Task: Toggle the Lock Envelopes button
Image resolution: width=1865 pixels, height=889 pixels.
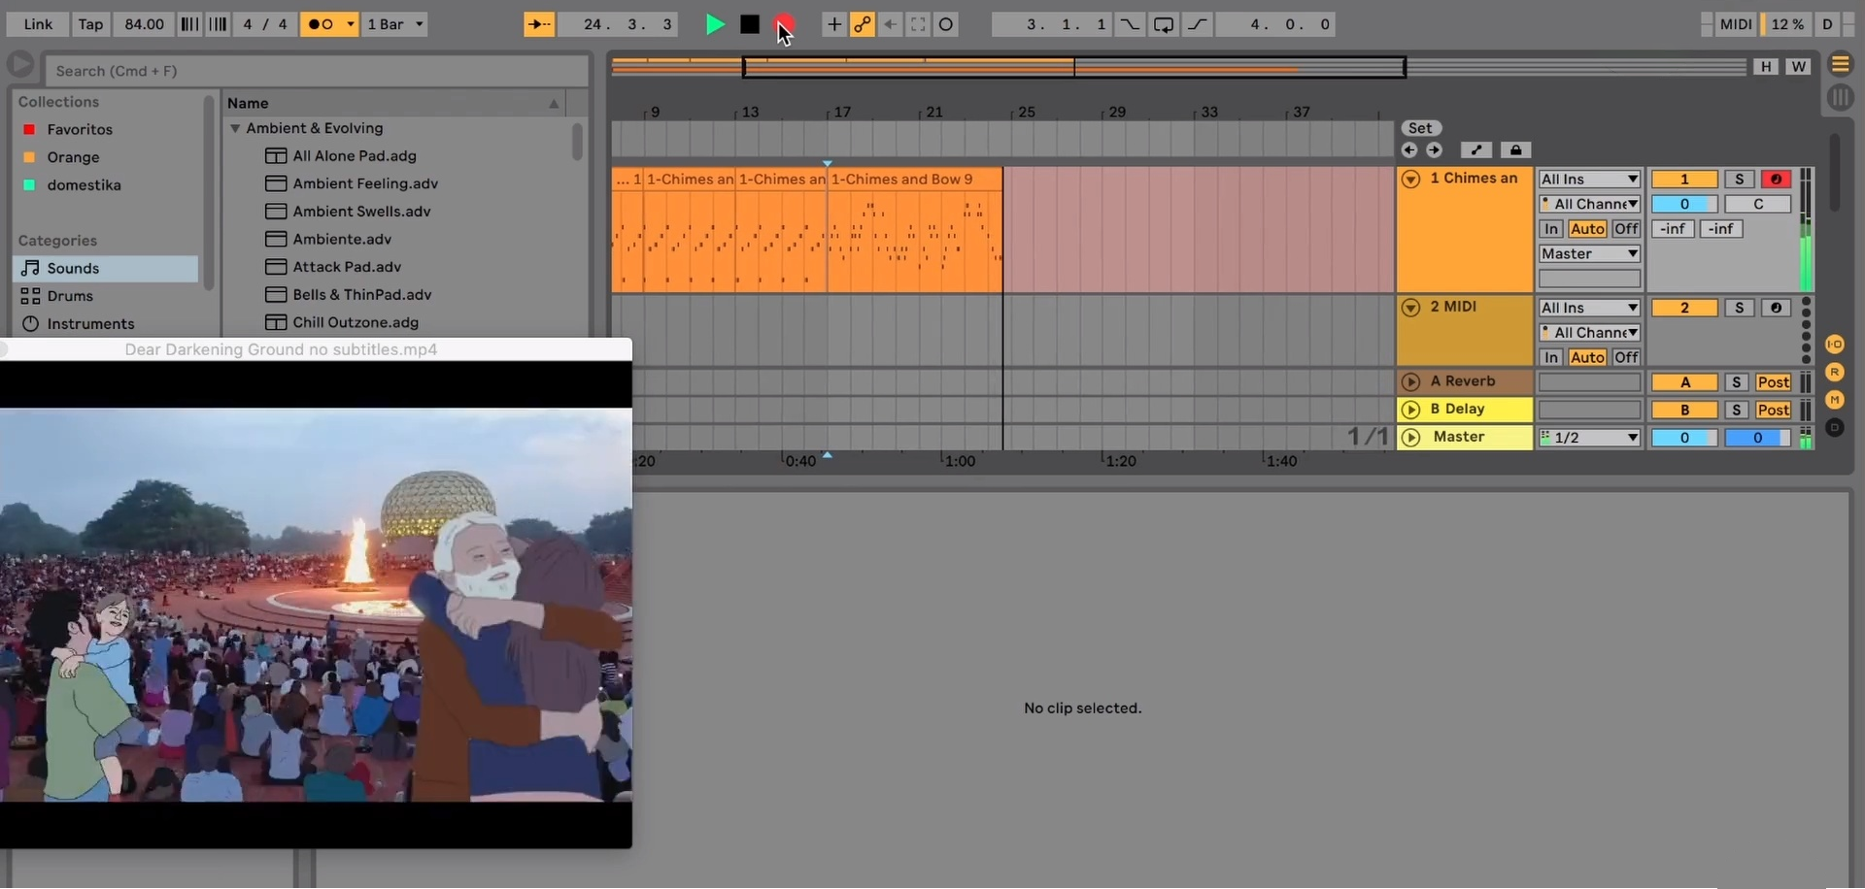Action: [1515, 150]
